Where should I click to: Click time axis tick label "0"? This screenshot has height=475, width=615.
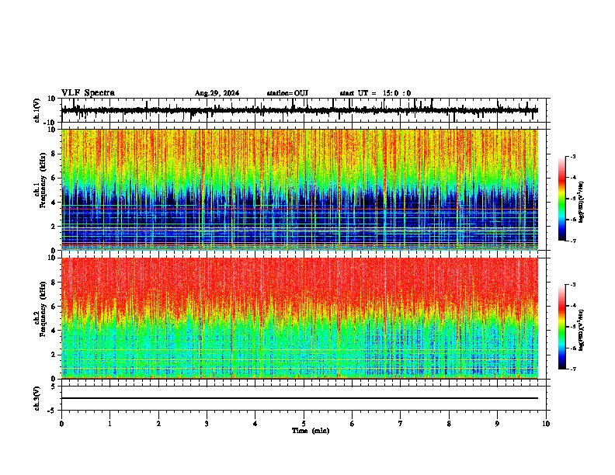[x=61, y=424]
